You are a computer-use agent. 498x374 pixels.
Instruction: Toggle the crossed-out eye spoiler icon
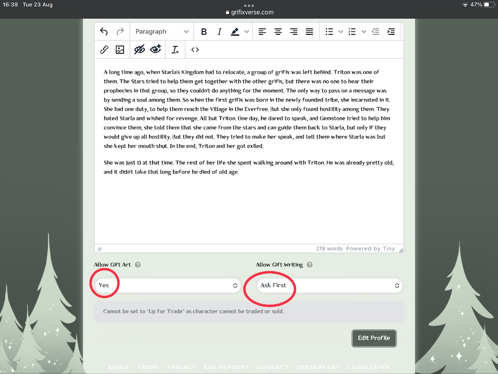140,49
